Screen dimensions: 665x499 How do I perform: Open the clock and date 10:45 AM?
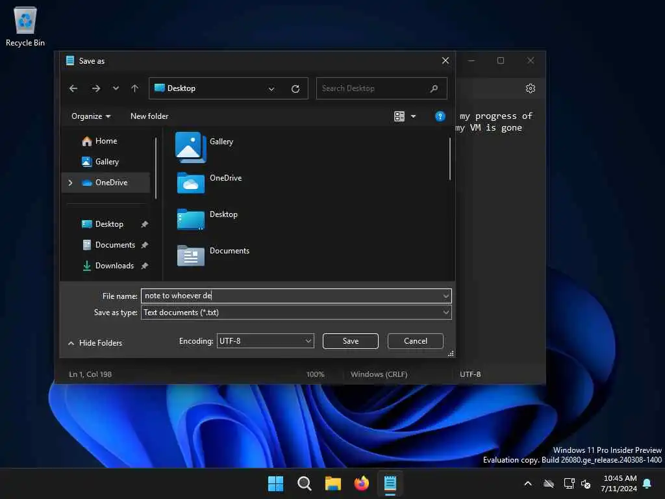click(x=619, y=483)
